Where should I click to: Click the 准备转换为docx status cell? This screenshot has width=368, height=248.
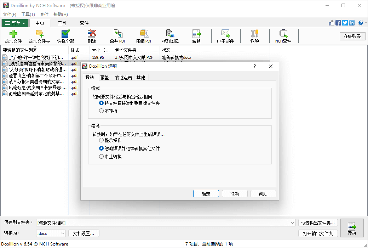point(177,57)
